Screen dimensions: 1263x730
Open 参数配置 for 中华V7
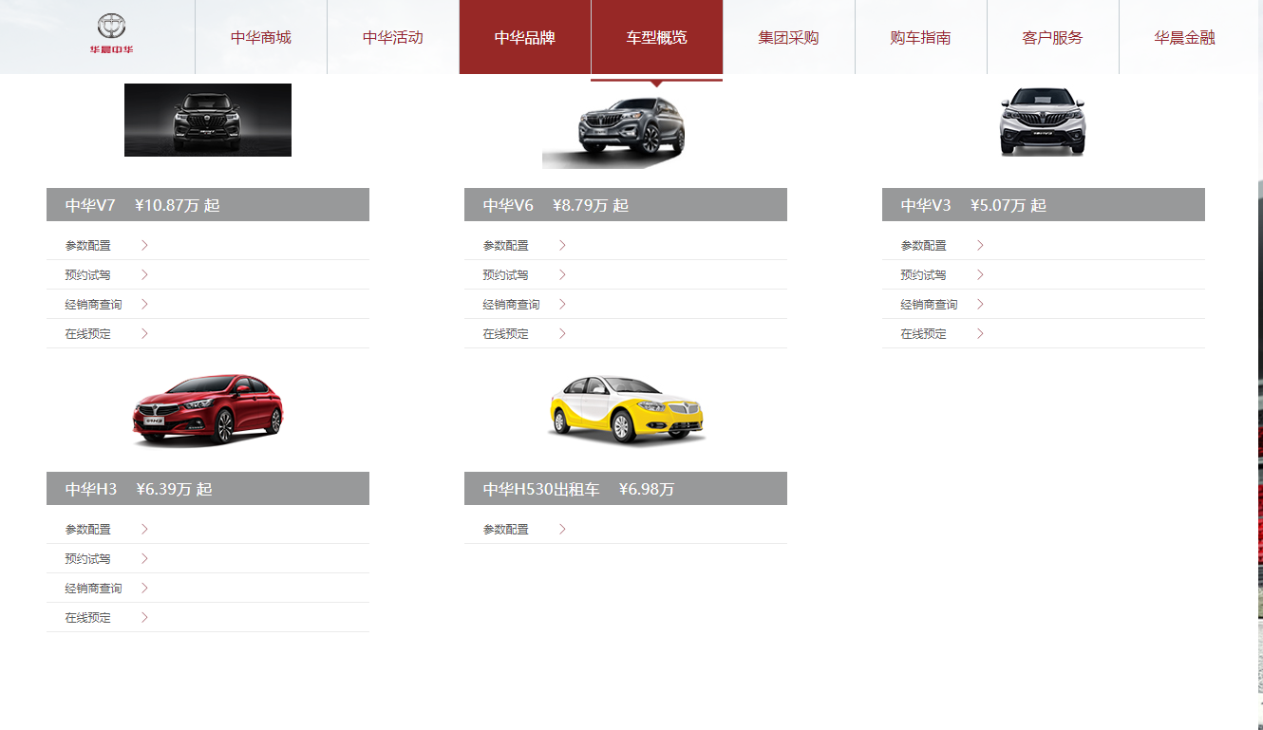pos(88,246)
